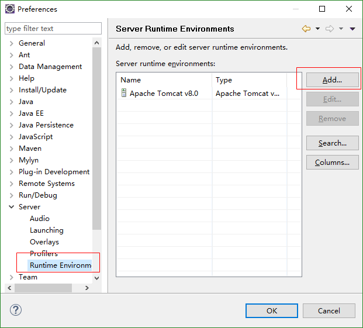Screen dimensions: 363x328
Task: Open the preferences view menu triangle
Action: (x=352, y=29)
